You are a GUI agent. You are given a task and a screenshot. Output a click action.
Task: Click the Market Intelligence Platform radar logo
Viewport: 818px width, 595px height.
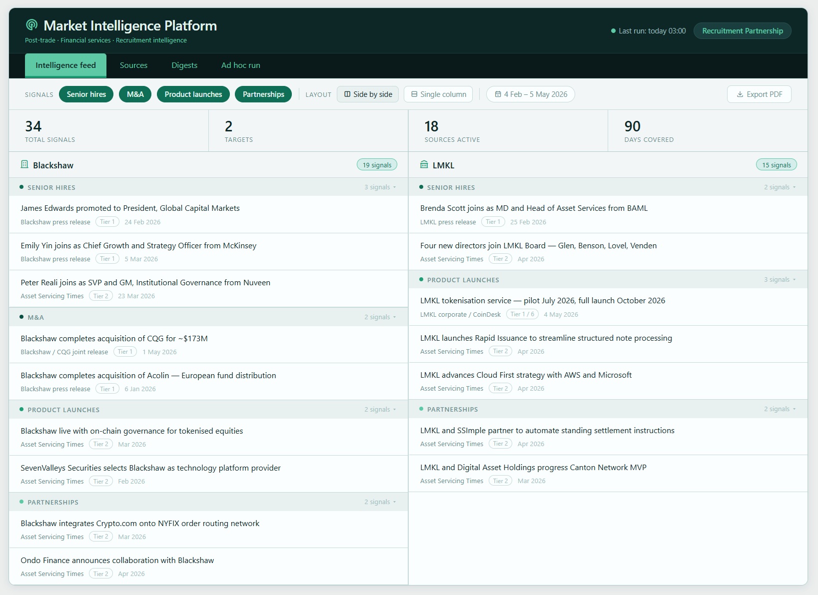pyautogui.click(x=31, y=24)
